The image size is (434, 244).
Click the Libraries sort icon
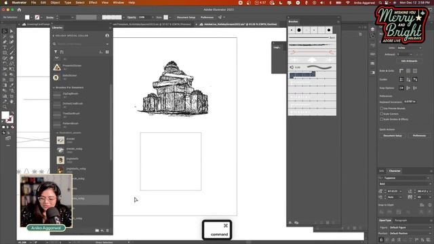pos(62,52)
